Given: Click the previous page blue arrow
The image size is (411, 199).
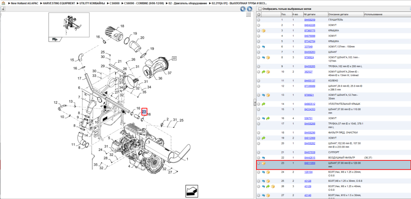Looking at the screenshot, I should [x=243, y=9].
